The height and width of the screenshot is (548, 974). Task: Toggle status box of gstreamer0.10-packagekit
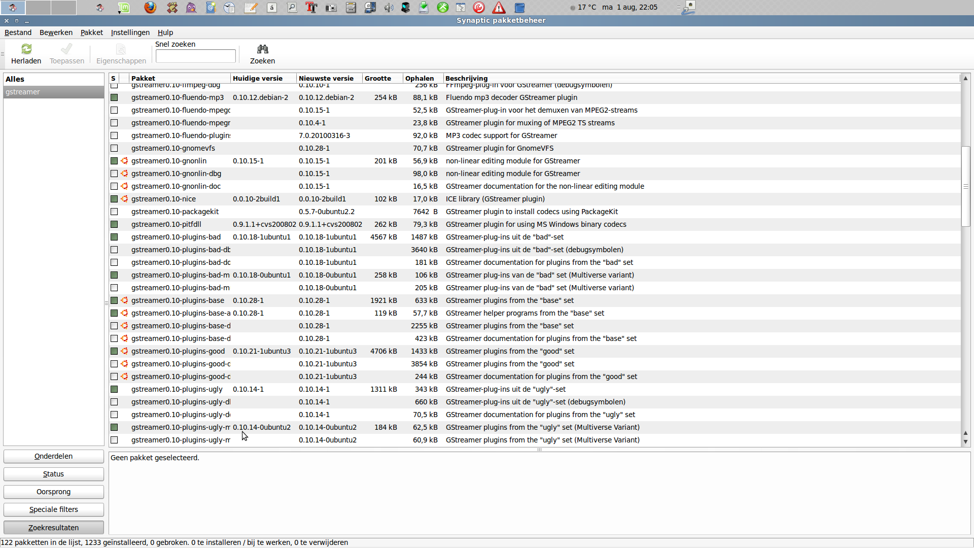point(114,212)
